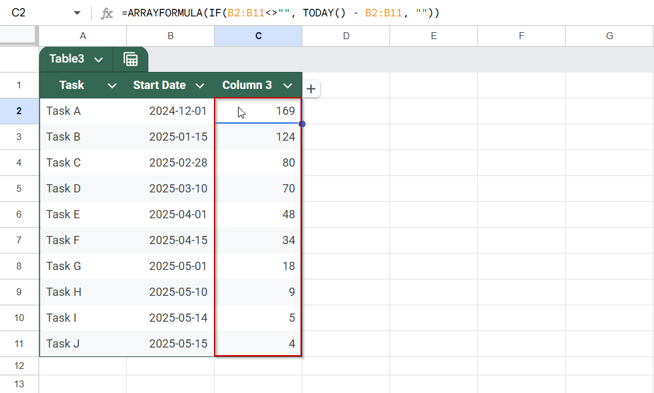Select cell with value 124
This screenshot has width=654, height=393.
[258, 137]
